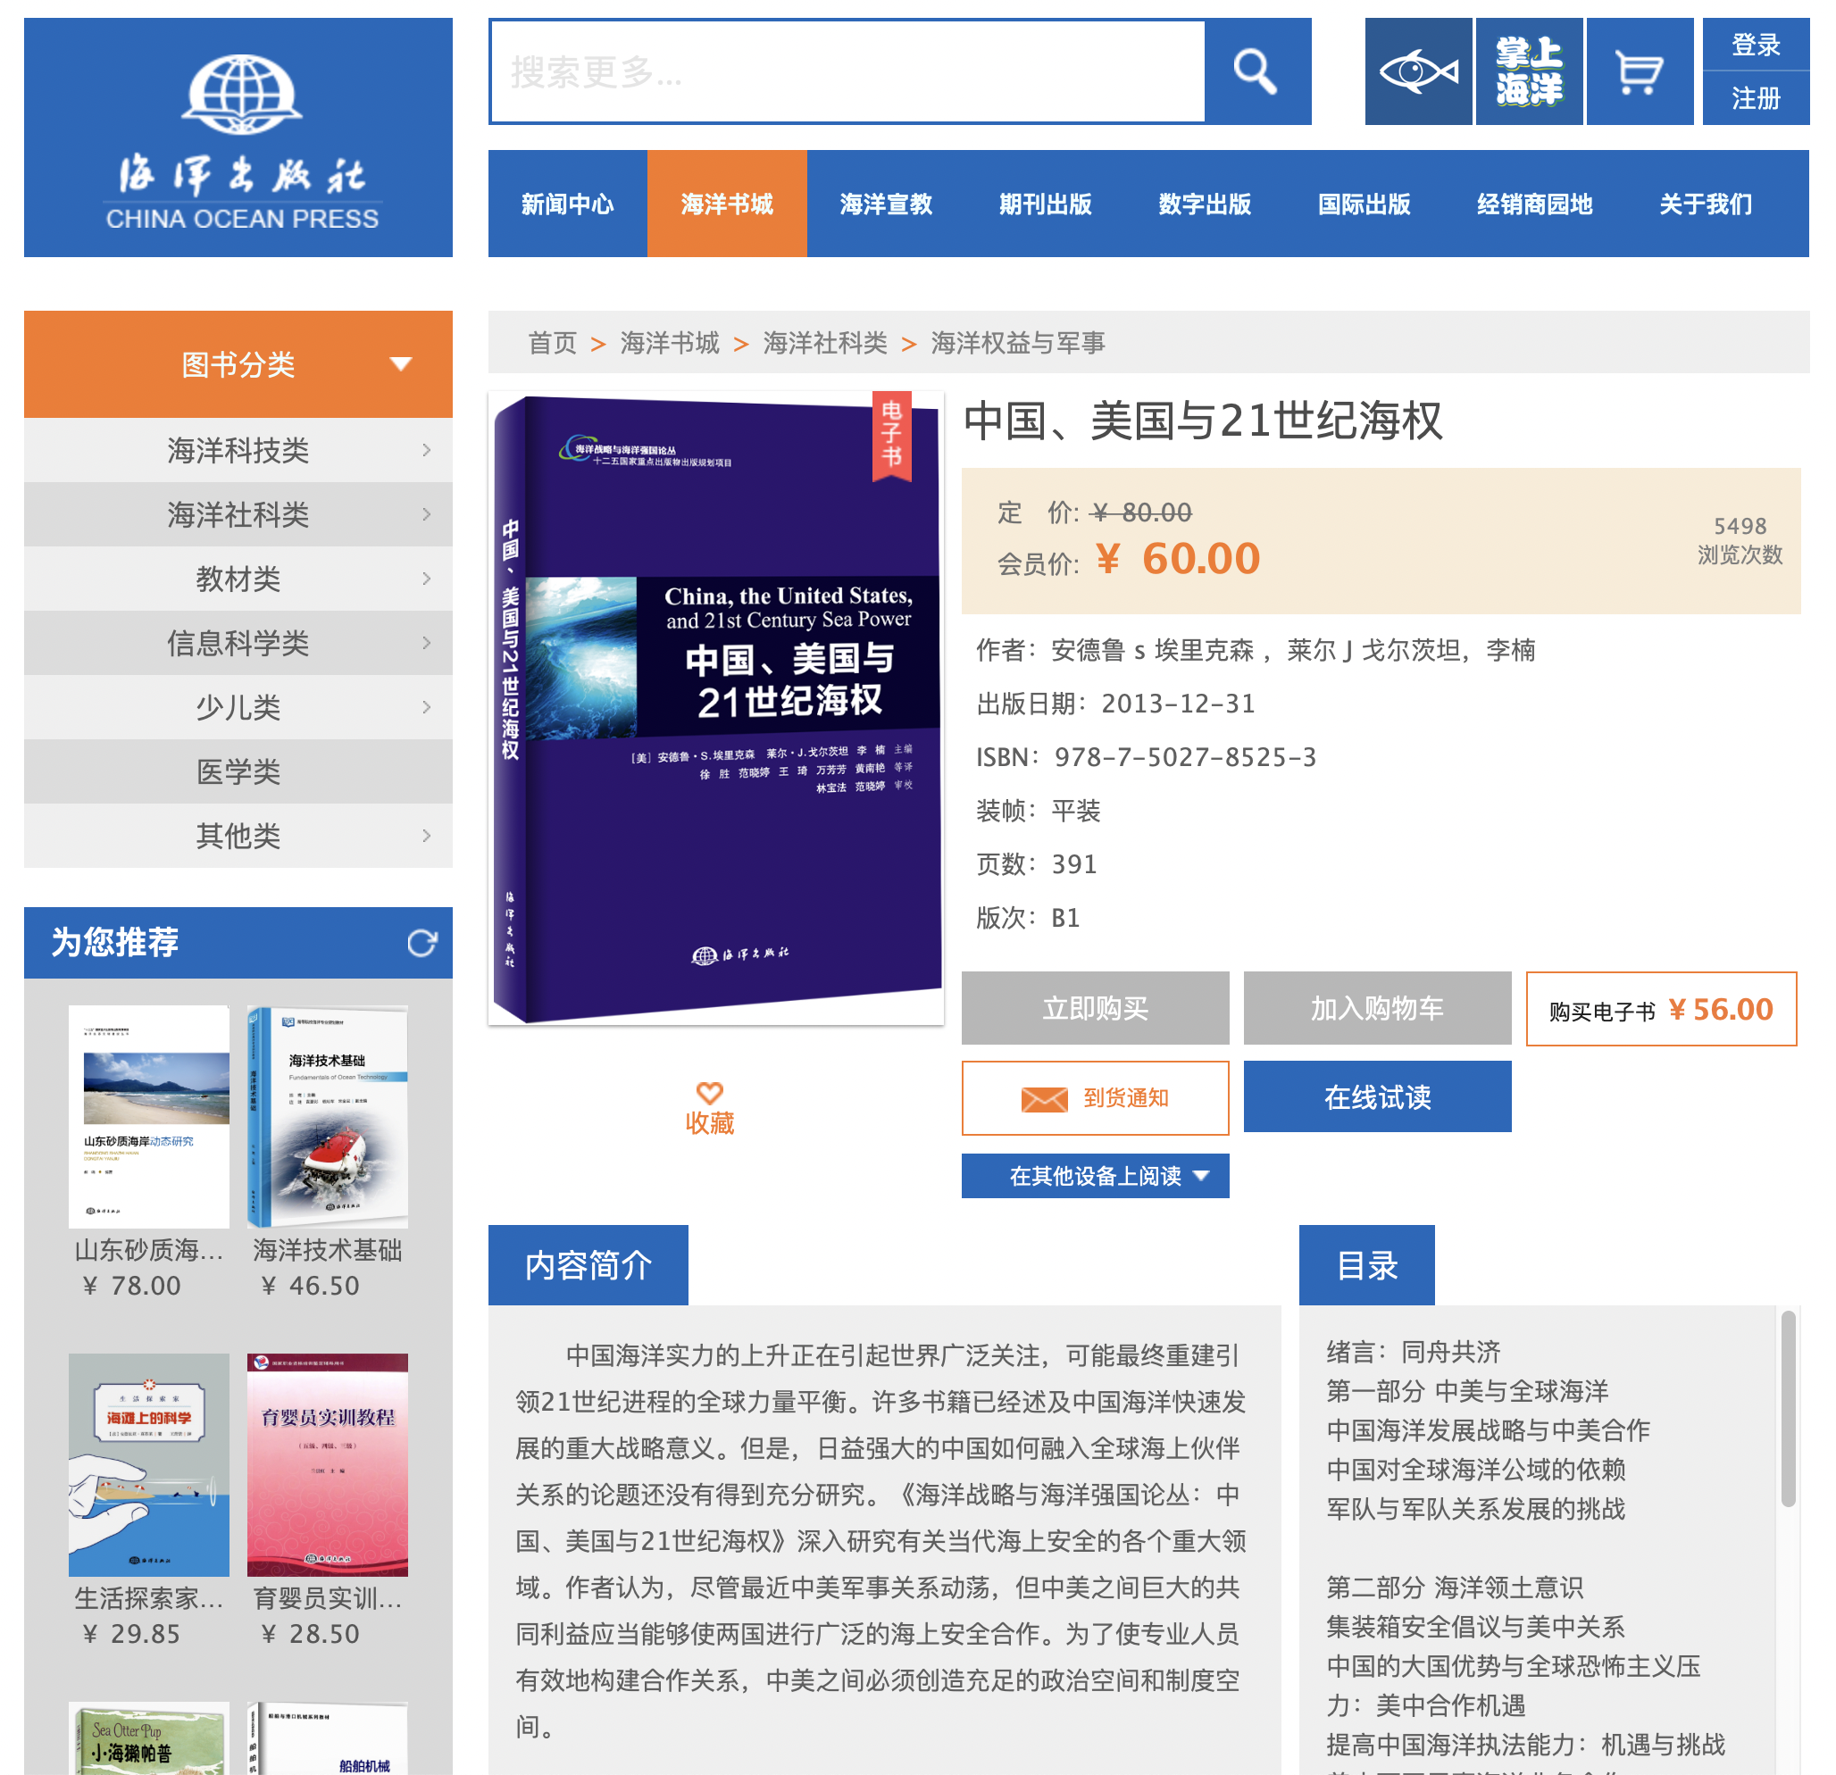Click the 立即购买 button
The image size is (1836, 1775).
point(1095,1008)
